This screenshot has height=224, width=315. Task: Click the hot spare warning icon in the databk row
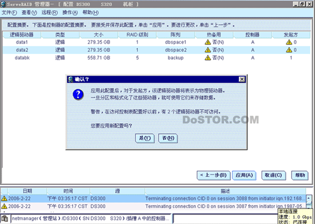(208, 58)
